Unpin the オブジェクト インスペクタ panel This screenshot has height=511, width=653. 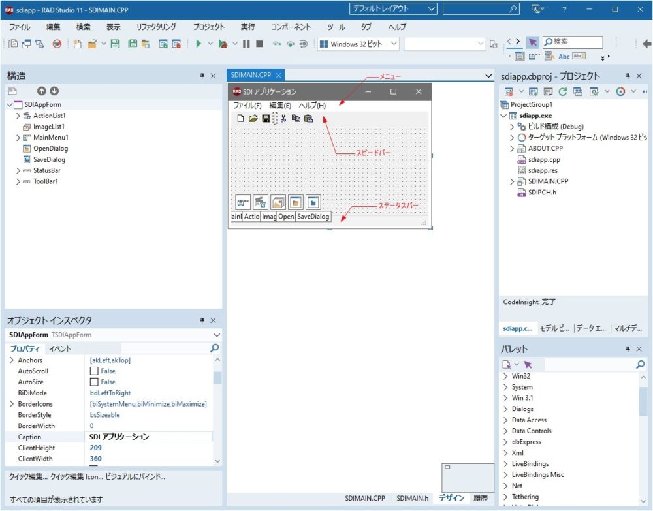tap(202, 320)
